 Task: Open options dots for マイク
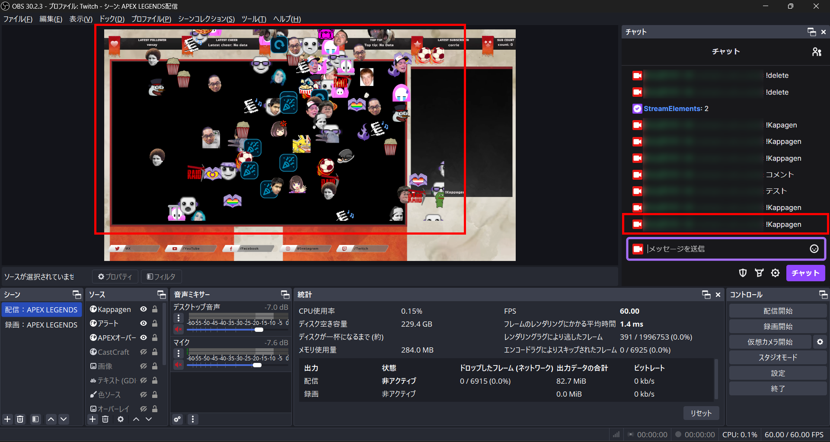click(x=179, y=353)
